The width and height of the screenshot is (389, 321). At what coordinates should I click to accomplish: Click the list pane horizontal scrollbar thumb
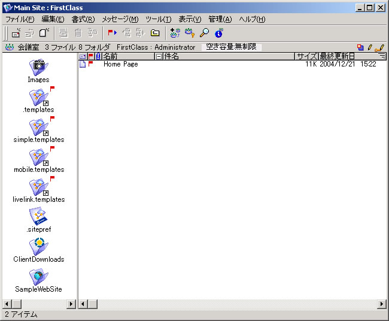point(92,304)
